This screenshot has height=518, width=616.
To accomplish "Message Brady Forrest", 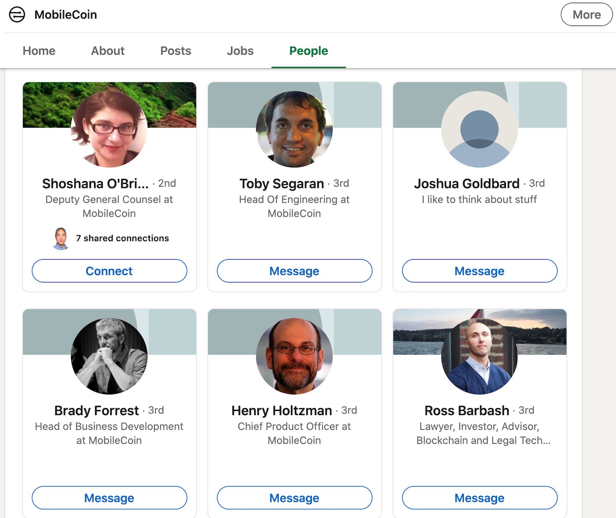I will point(109,498).
